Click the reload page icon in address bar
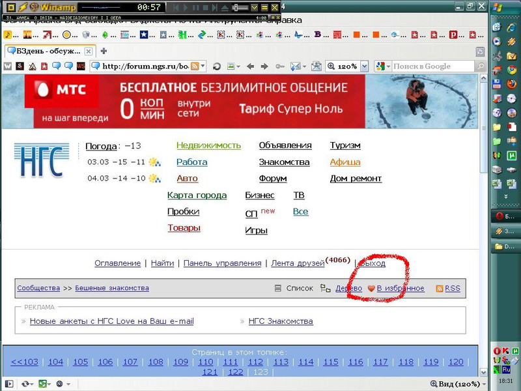The width and height of the screenshot is (521, 391). click(217, 66)
